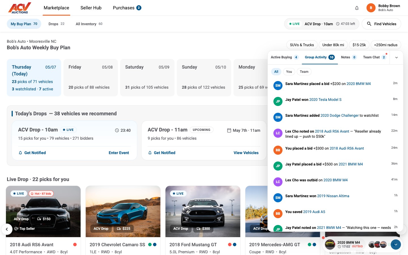Viewport: 408px width, 255px height.
Task: Filter activity to All
Action: coord(276,72)
